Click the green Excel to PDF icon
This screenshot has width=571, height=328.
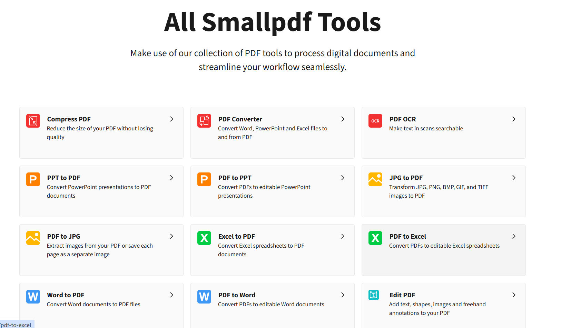point(204,238)
